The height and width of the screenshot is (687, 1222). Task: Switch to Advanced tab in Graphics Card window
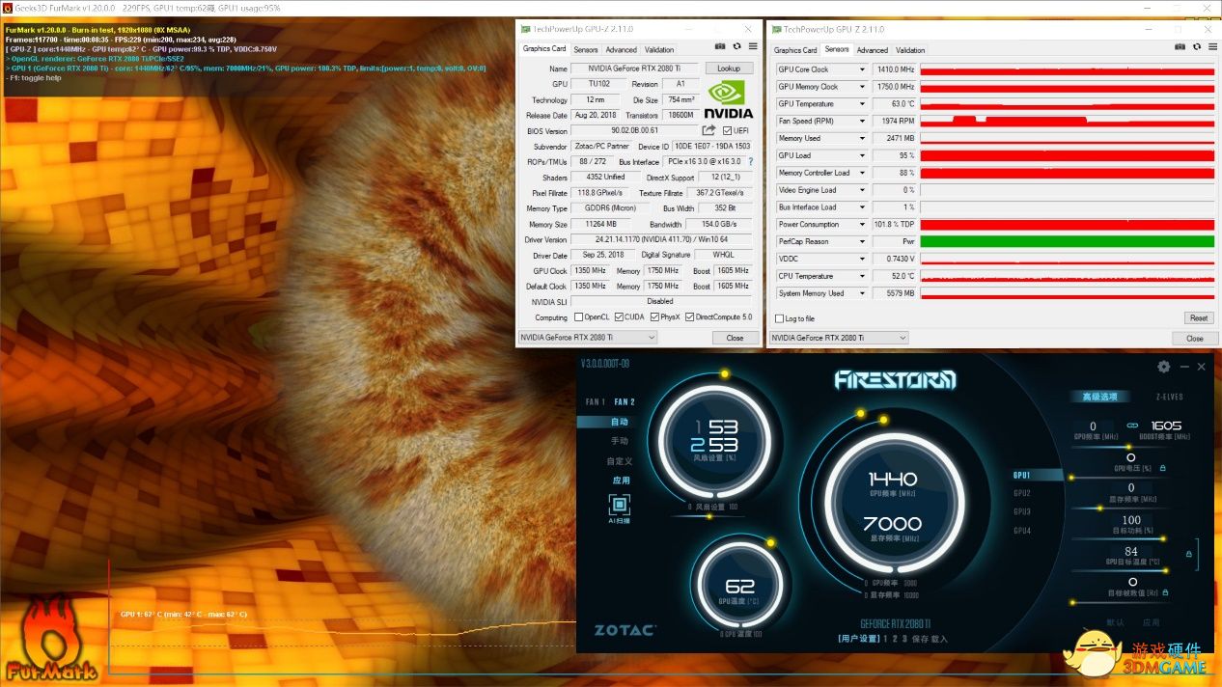[x=621, y=50]
